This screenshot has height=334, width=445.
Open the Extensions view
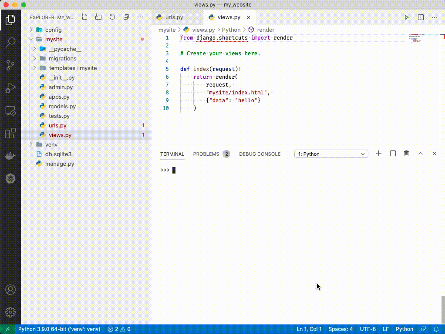[x=10, y=134]
